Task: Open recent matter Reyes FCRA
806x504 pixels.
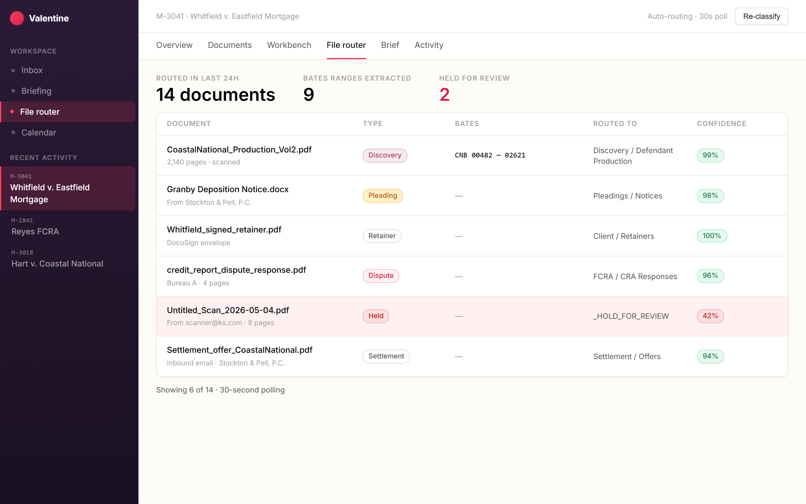Action: click(x=68, y=227)
